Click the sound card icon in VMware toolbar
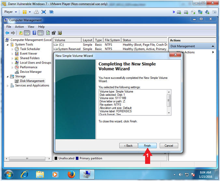220x181 pixels. click(207, 12)
